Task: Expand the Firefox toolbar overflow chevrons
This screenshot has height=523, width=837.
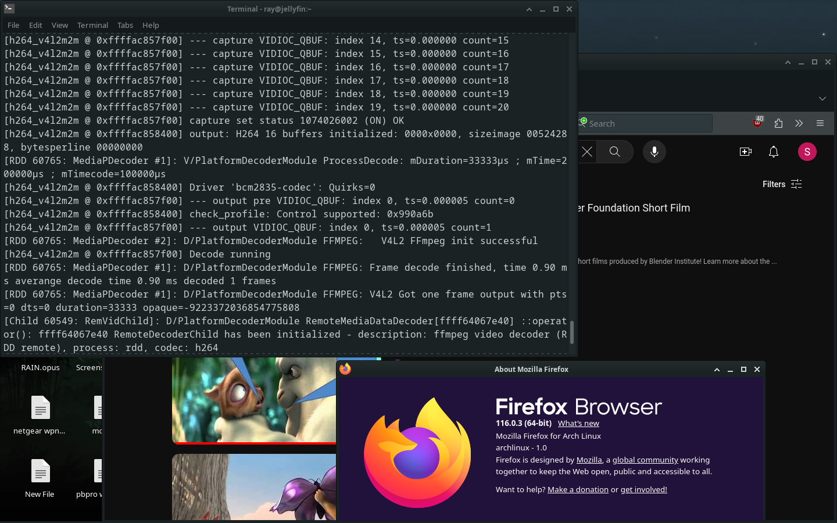Action: point(799,123)
